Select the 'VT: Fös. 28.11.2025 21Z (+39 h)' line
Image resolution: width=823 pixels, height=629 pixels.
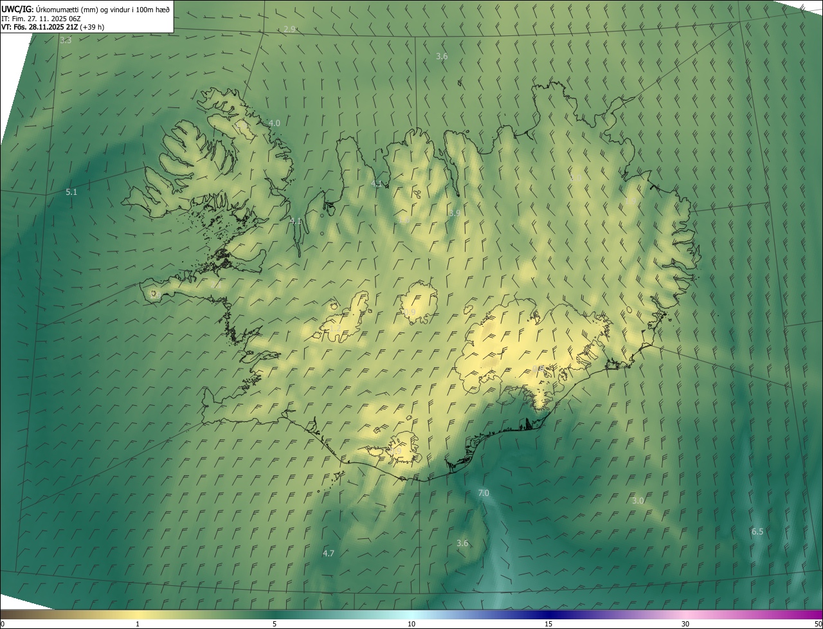[x=53, y=27]
